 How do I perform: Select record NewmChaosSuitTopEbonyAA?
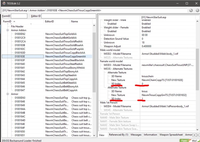coord(47,72)
